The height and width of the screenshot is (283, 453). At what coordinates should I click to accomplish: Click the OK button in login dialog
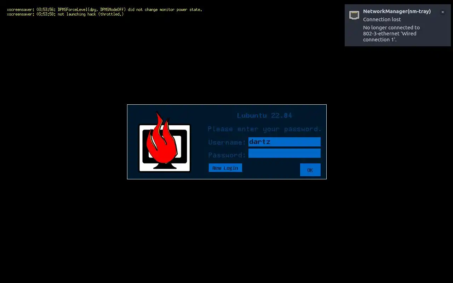(x=310, y=170)
